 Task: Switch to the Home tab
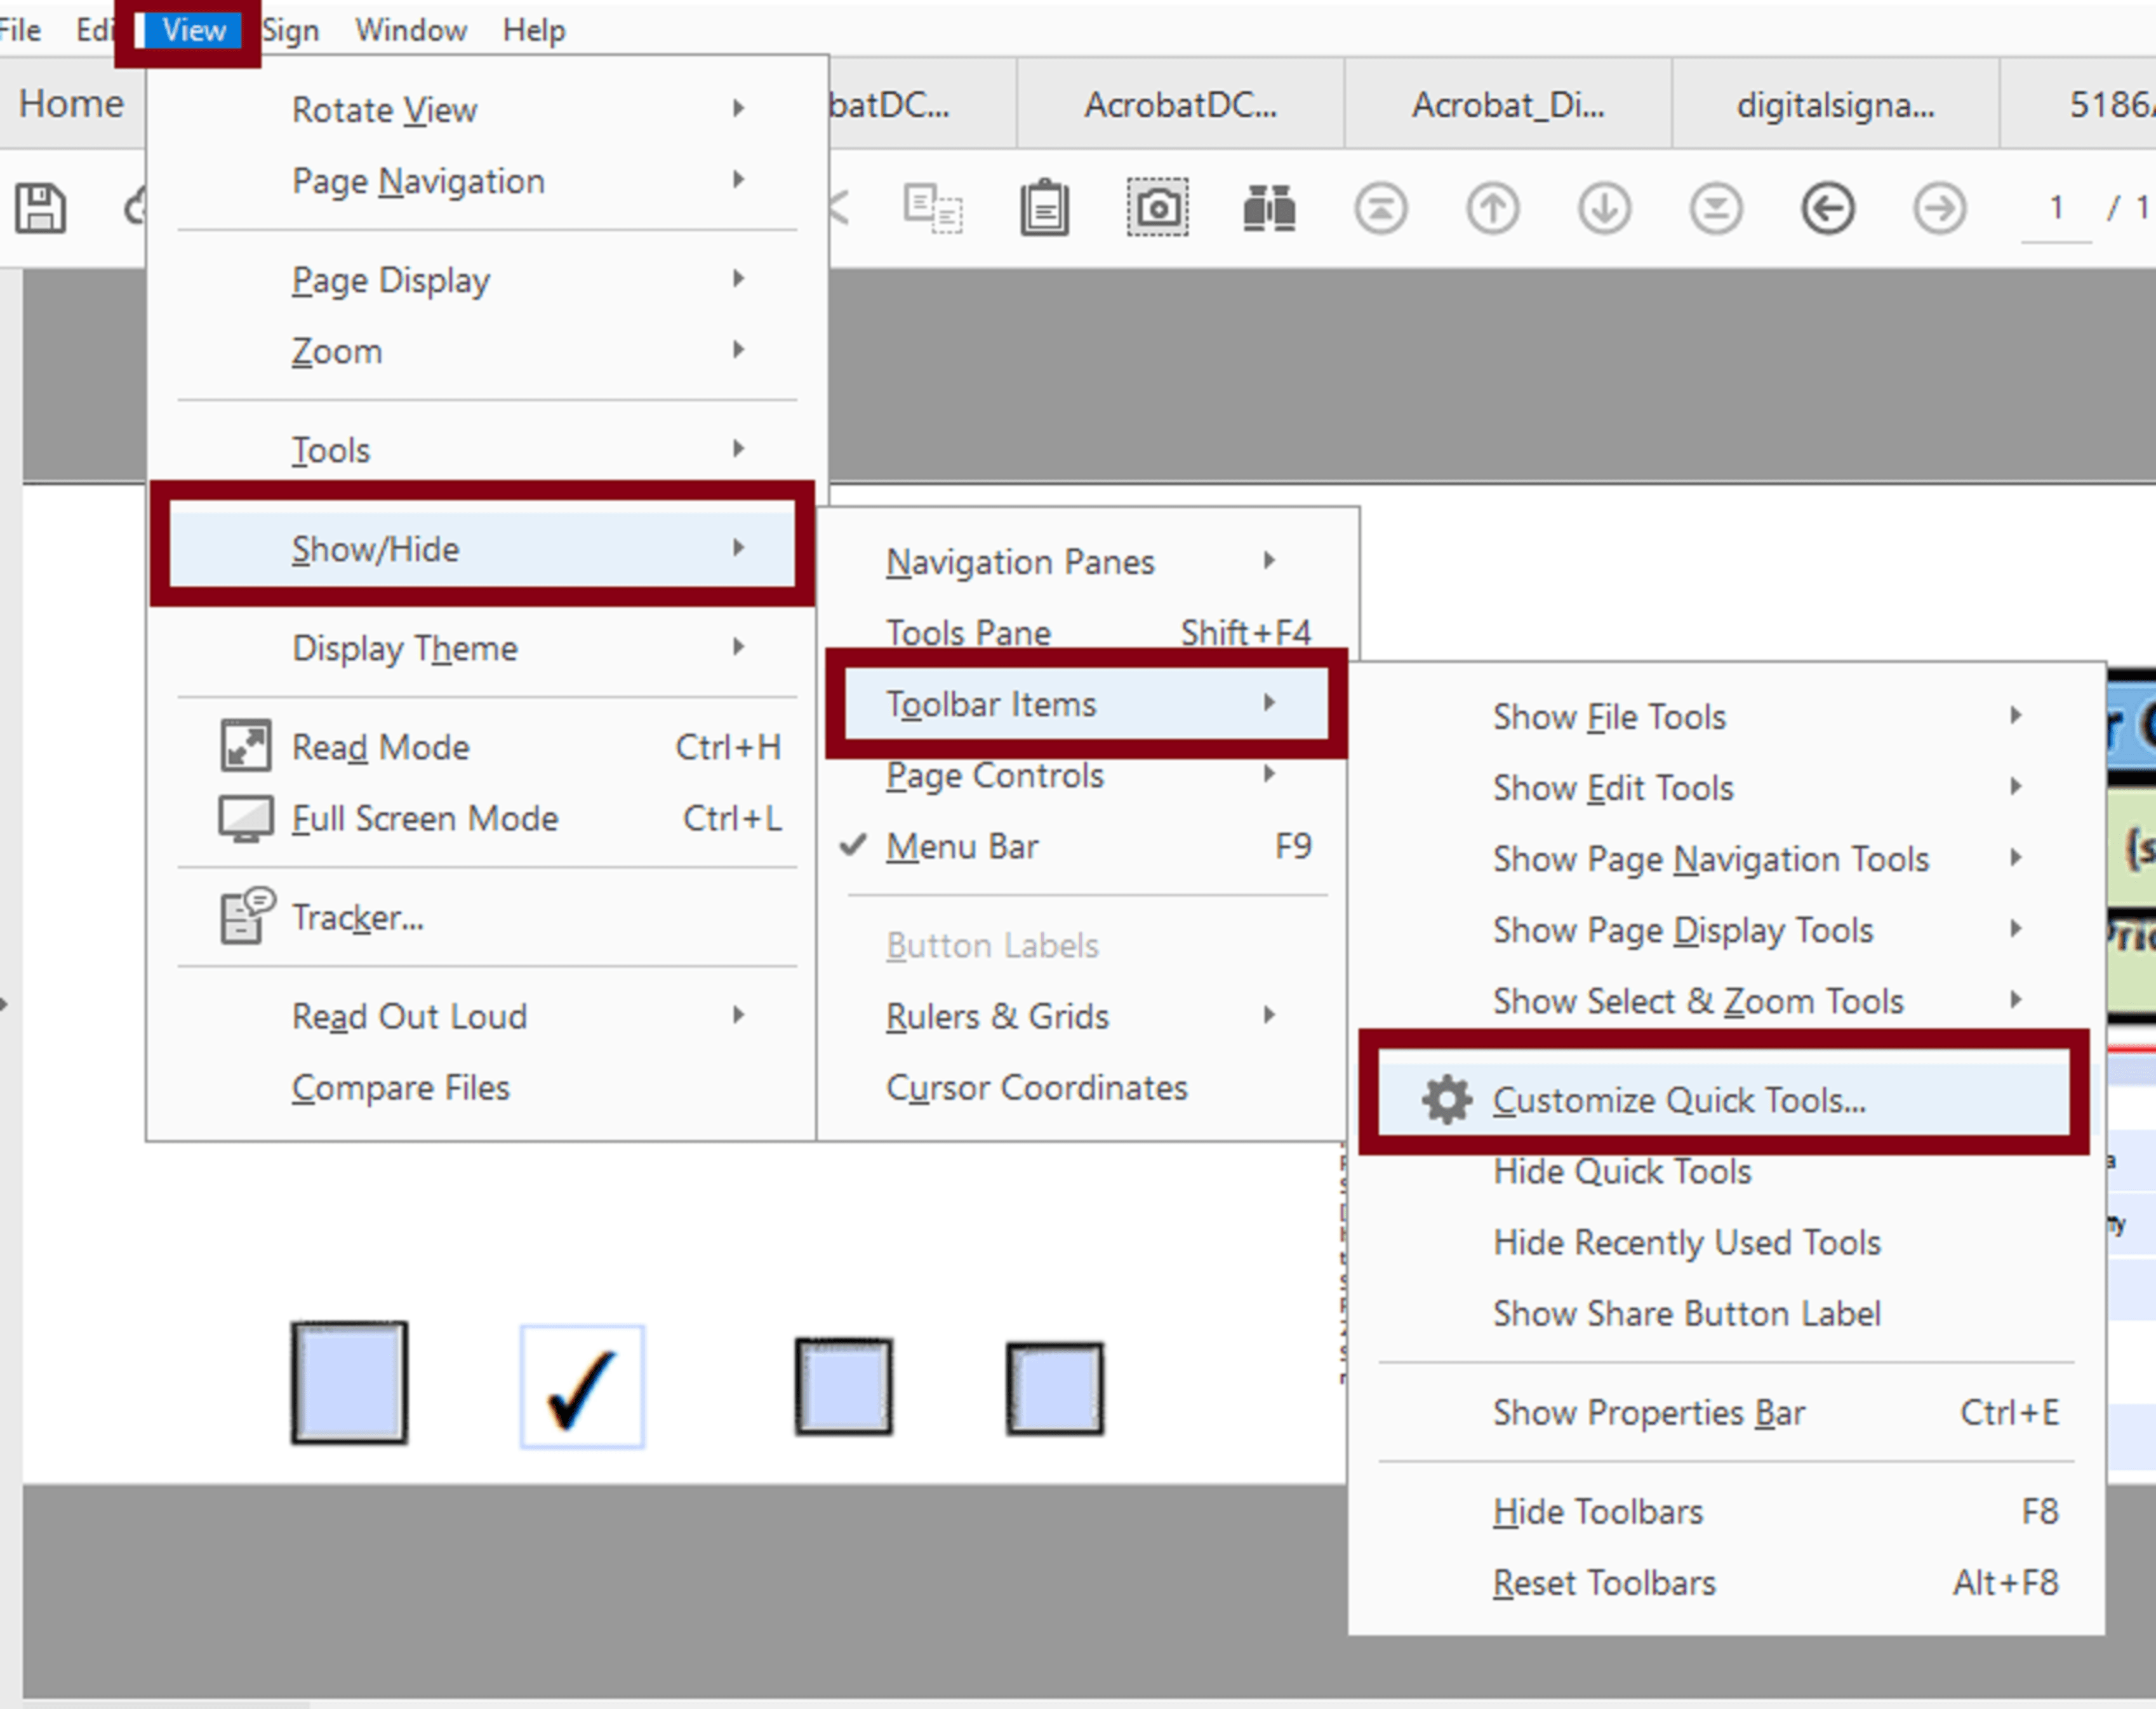coord(71,102)
